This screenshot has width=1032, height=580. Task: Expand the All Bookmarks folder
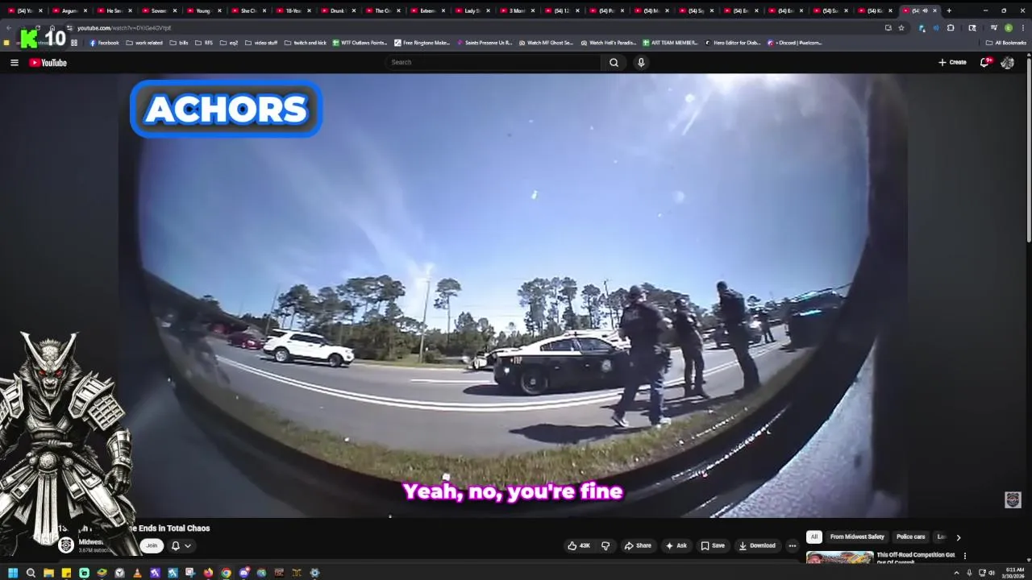(x=1006, y=43)
